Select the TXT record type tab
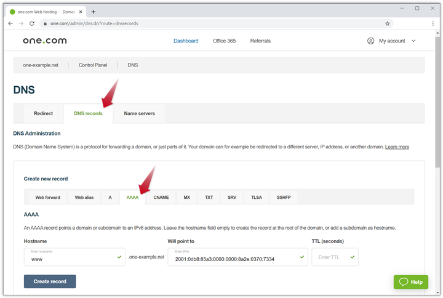The image size is (443, 298). (209, 197)
